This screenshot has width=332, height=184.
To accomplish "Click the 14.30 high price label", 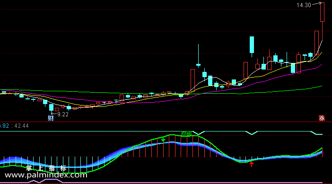I will [304, 5].
